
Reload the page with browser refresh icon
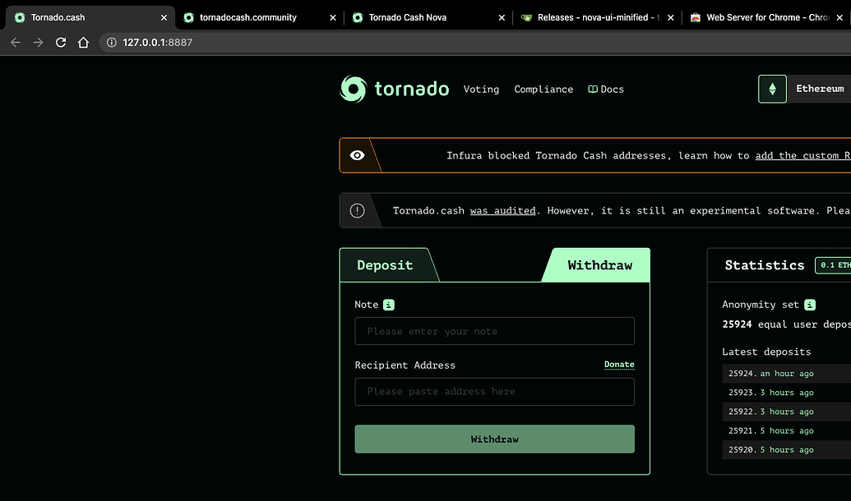click(x=61, y=43)
